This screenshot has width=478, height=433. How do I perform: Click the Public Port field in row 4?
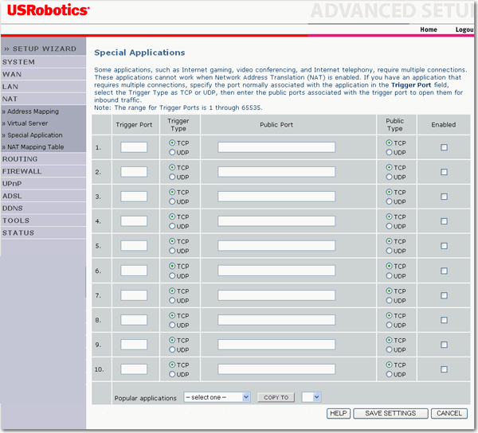[276, 221]
